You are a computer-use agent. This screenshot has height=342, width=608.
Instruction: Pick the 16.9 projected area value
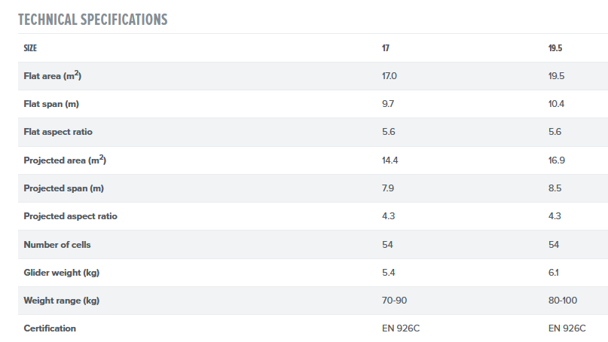point(557,160)
